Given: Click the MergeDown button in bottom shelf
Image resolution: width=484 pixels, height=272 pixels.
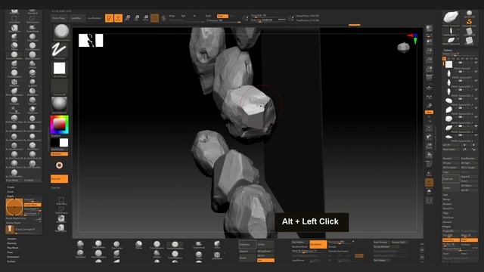Looking at the screenshot, I should [x=265, y=252].
